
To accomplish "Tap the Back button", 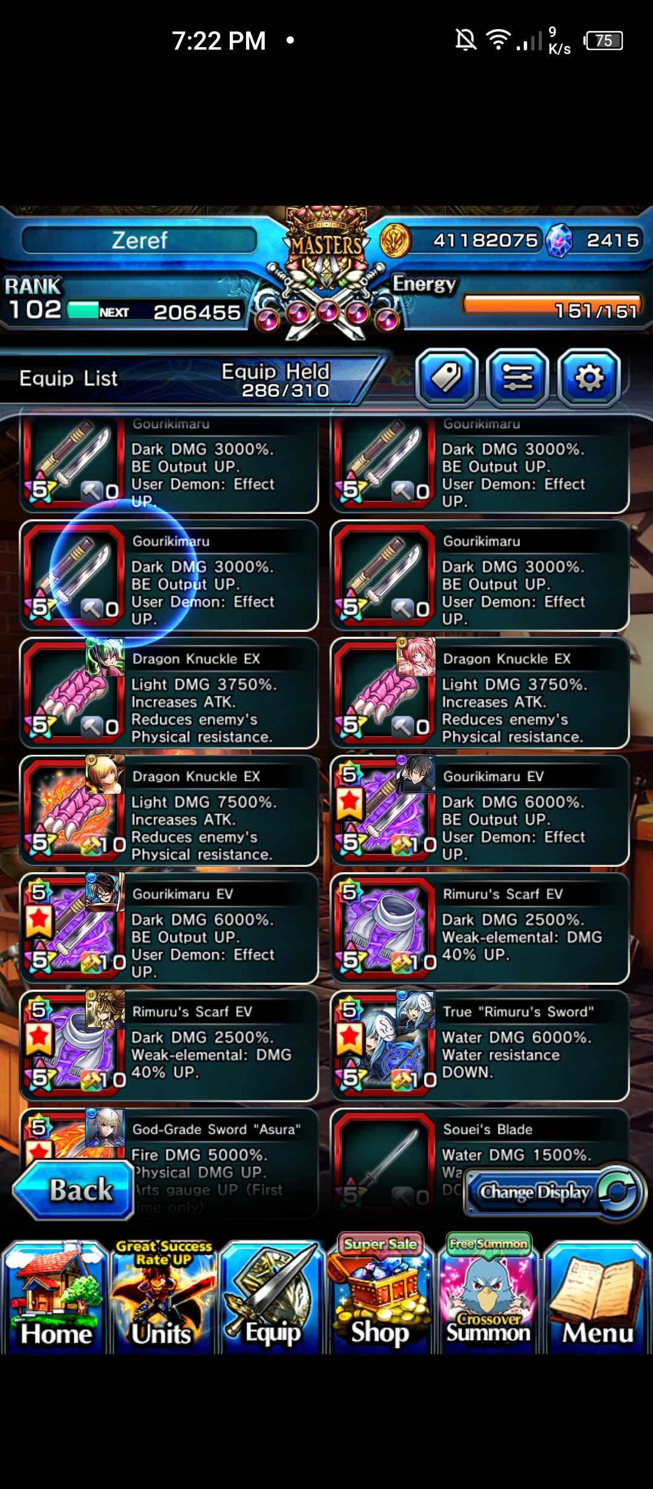I will (74, 1189).
